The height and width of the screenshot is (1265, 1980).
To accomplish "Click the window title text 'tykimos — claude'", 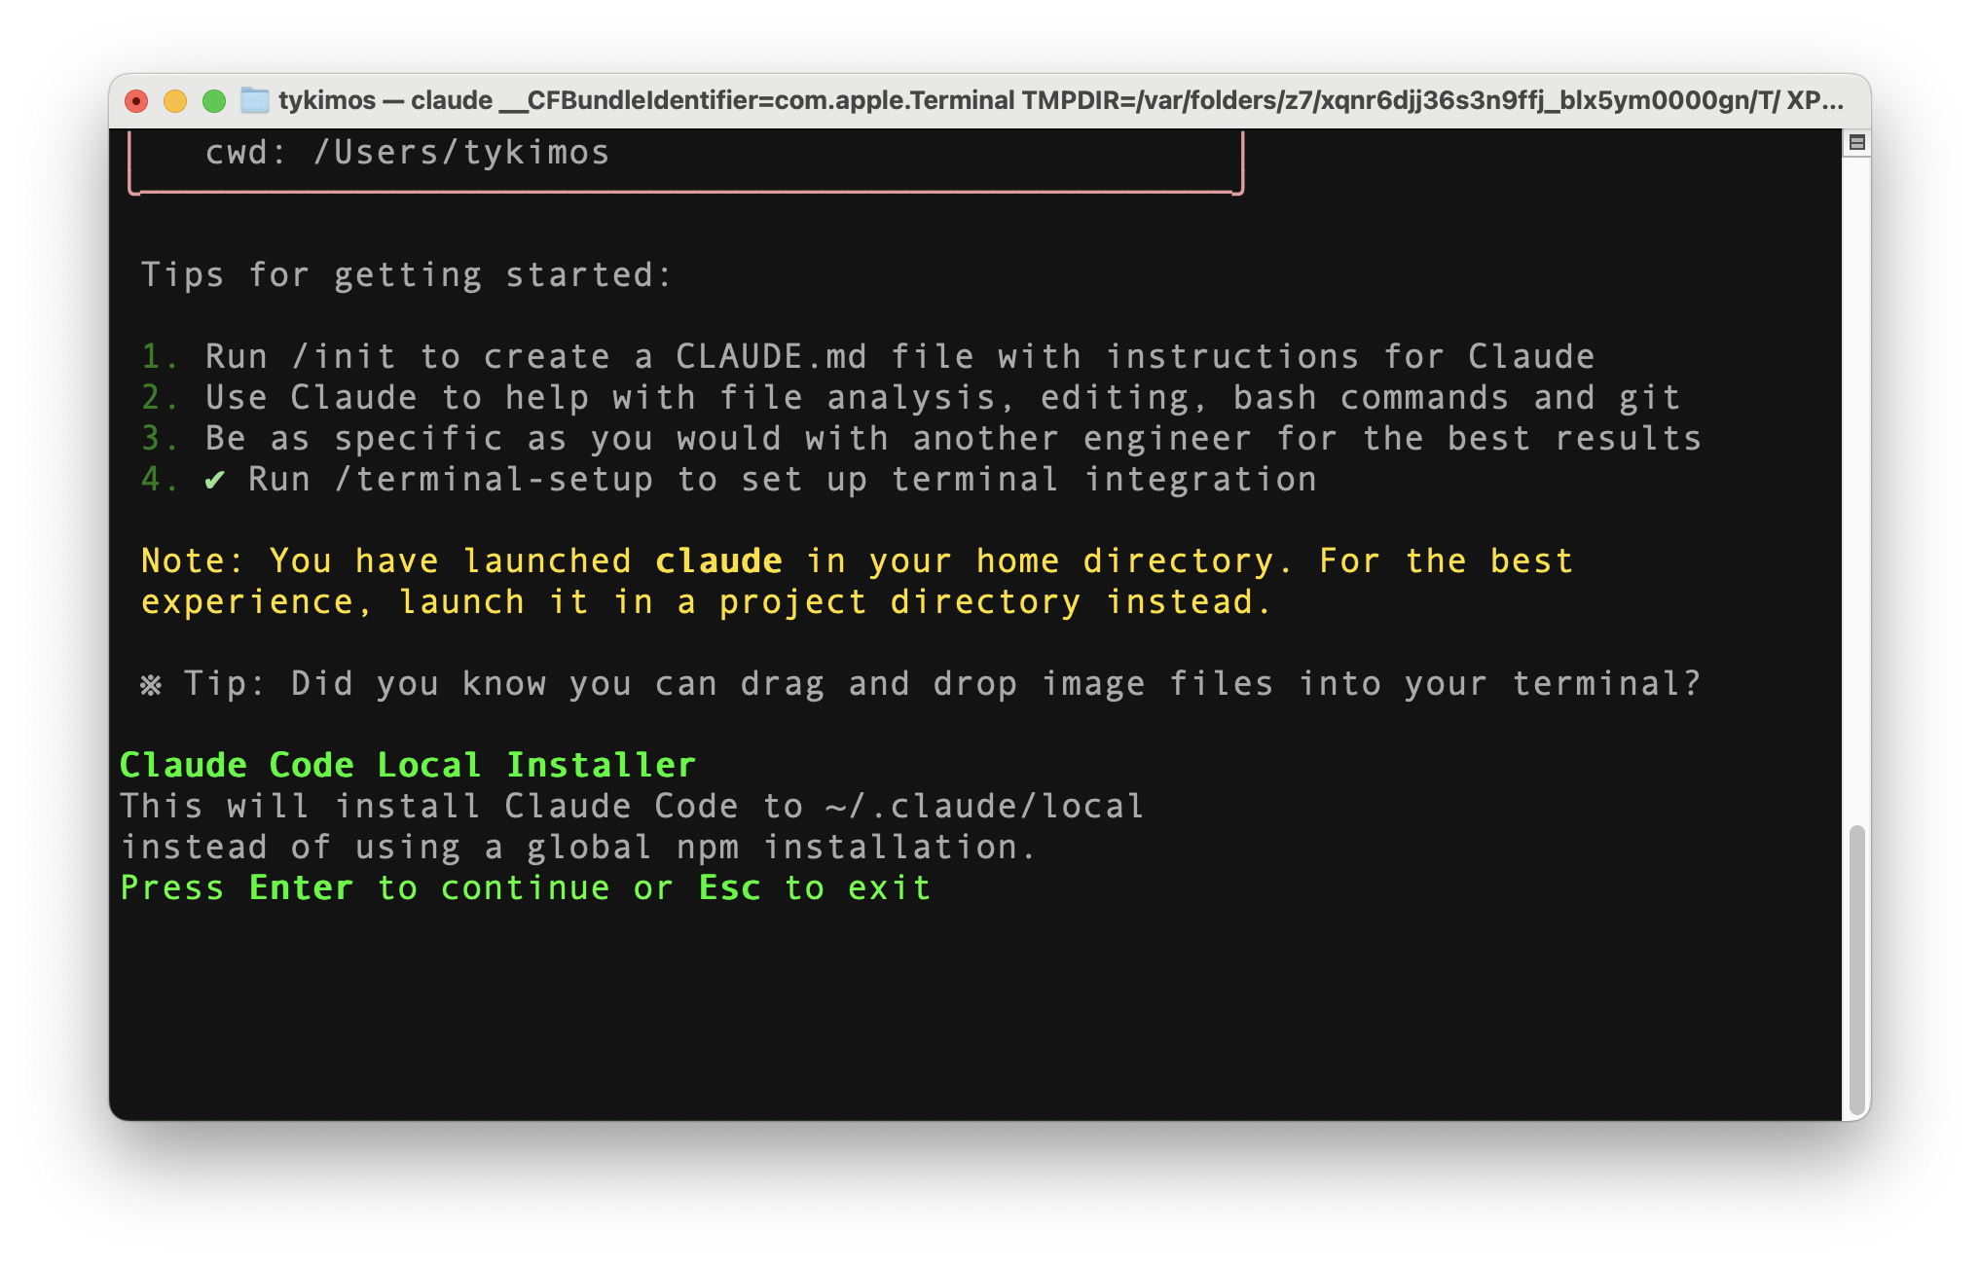I will 385,100.
